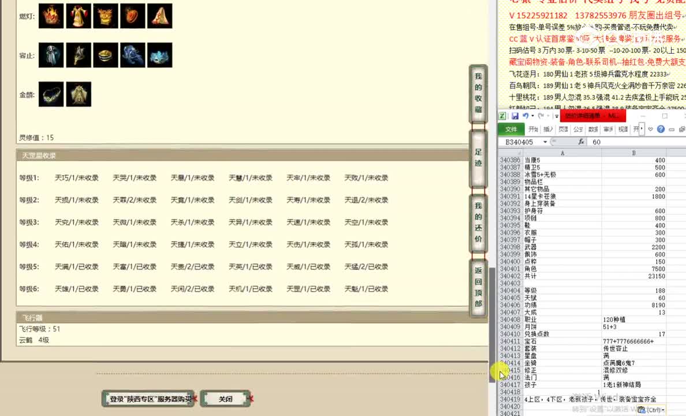This screenshot has height=416, width=686.
Task: Click the feathered headdress icon in 金颜 row
Action: pyautogui.click(x=79, y=94)
